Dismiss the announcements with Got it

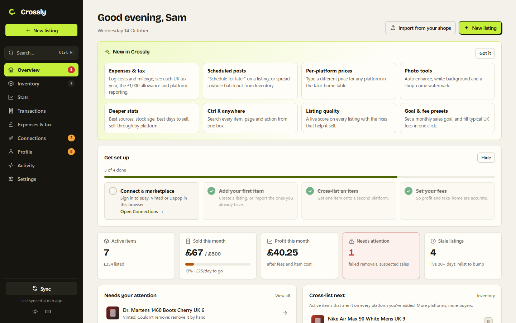[485, 53]
